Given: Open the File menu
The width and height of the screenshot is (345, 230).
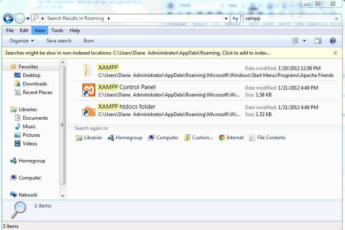Looking at the screenshot, I should [10, 31].
